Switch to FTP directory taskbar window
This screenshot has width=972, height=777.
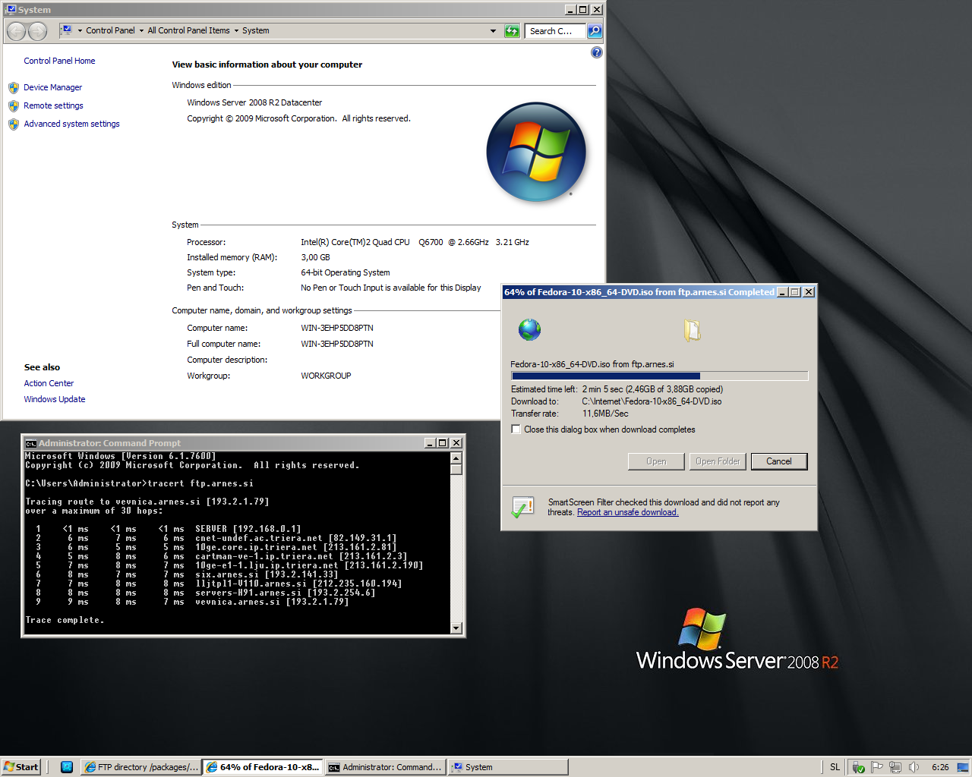coord(140,767)
